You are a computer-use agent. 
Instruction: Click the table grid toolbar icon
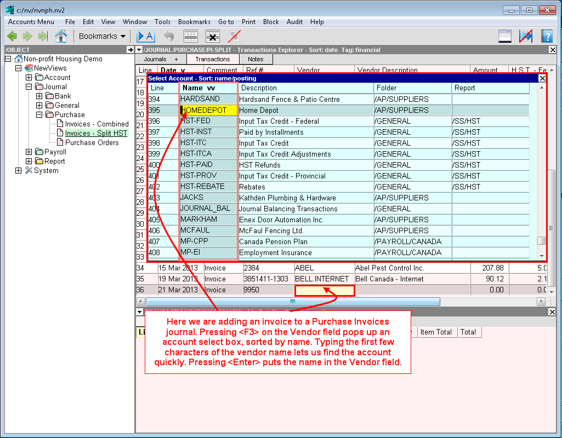click(190, 36)
